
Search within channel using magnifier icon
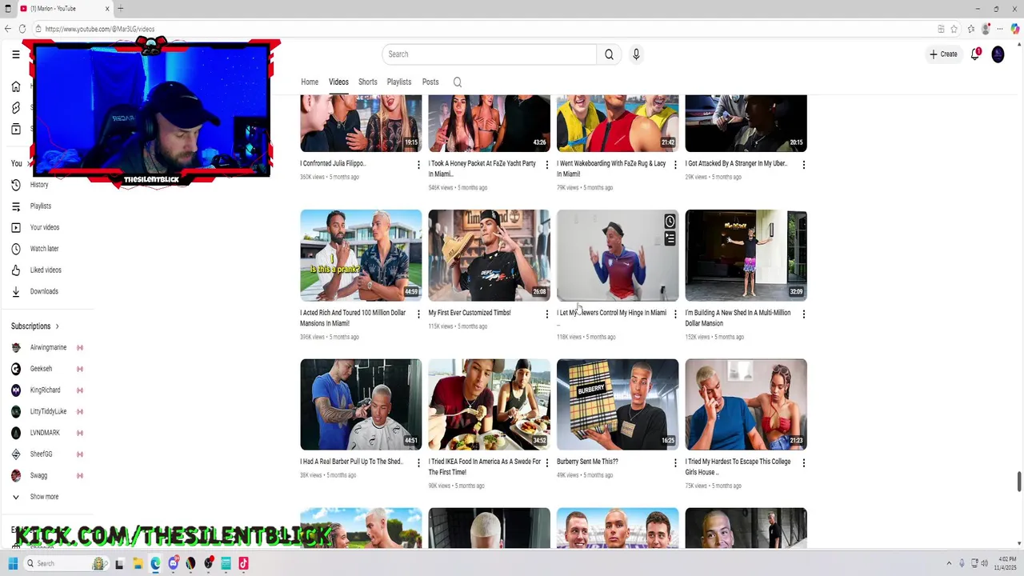pos(458,82)
